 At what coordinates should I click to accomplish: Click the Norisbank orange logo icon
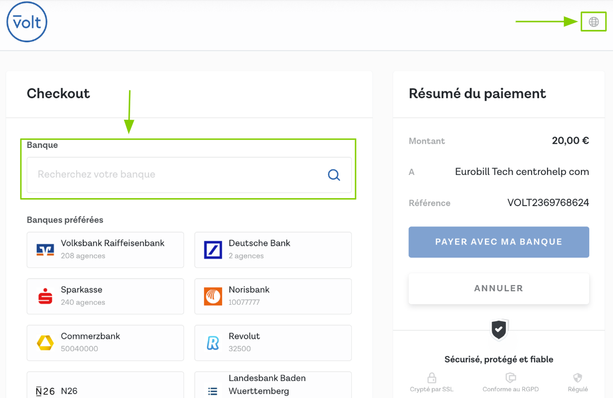point(213,296)
